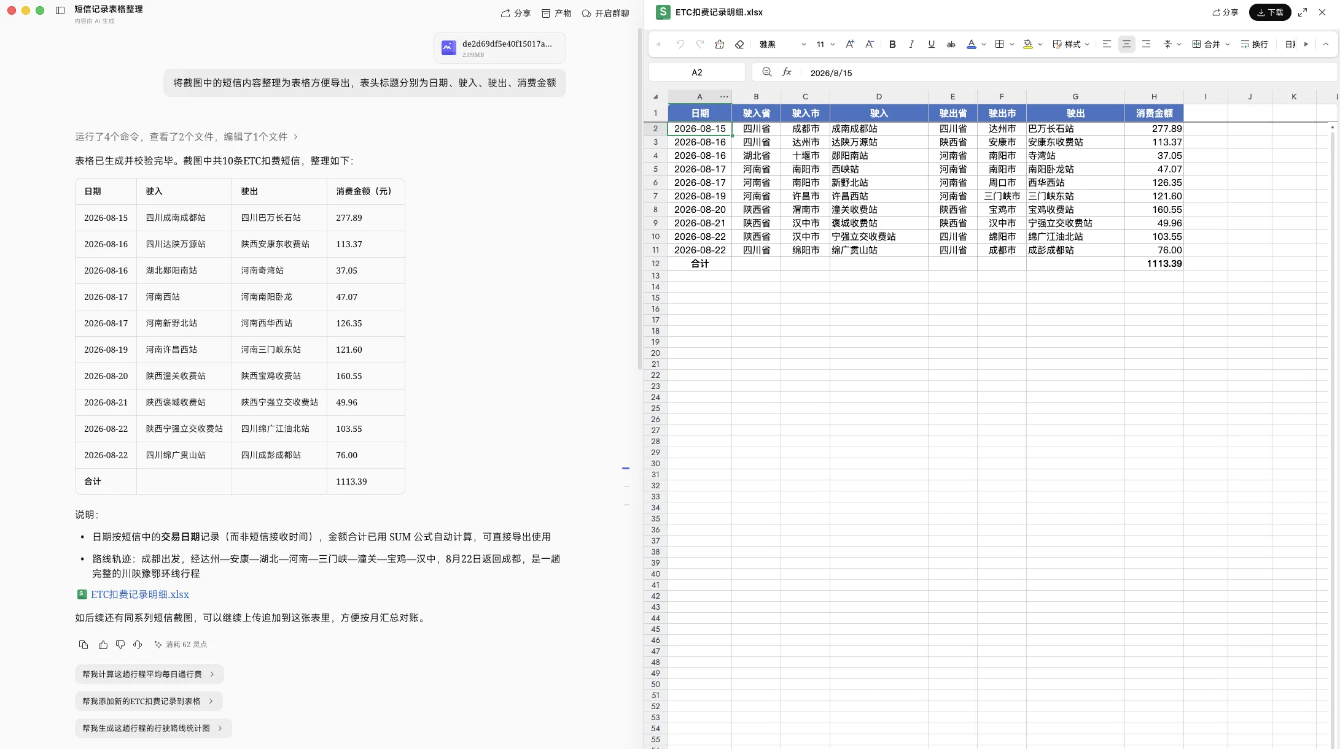Collapse the spreadsheet toolbar with chevron

tap(1326, 44)
